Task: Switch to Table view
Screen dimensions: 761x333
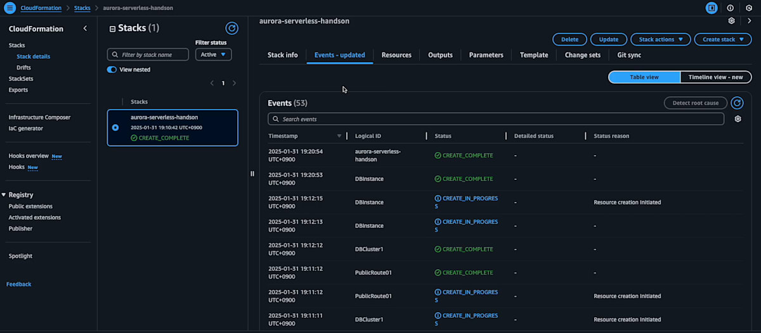Action: (644, 77)
